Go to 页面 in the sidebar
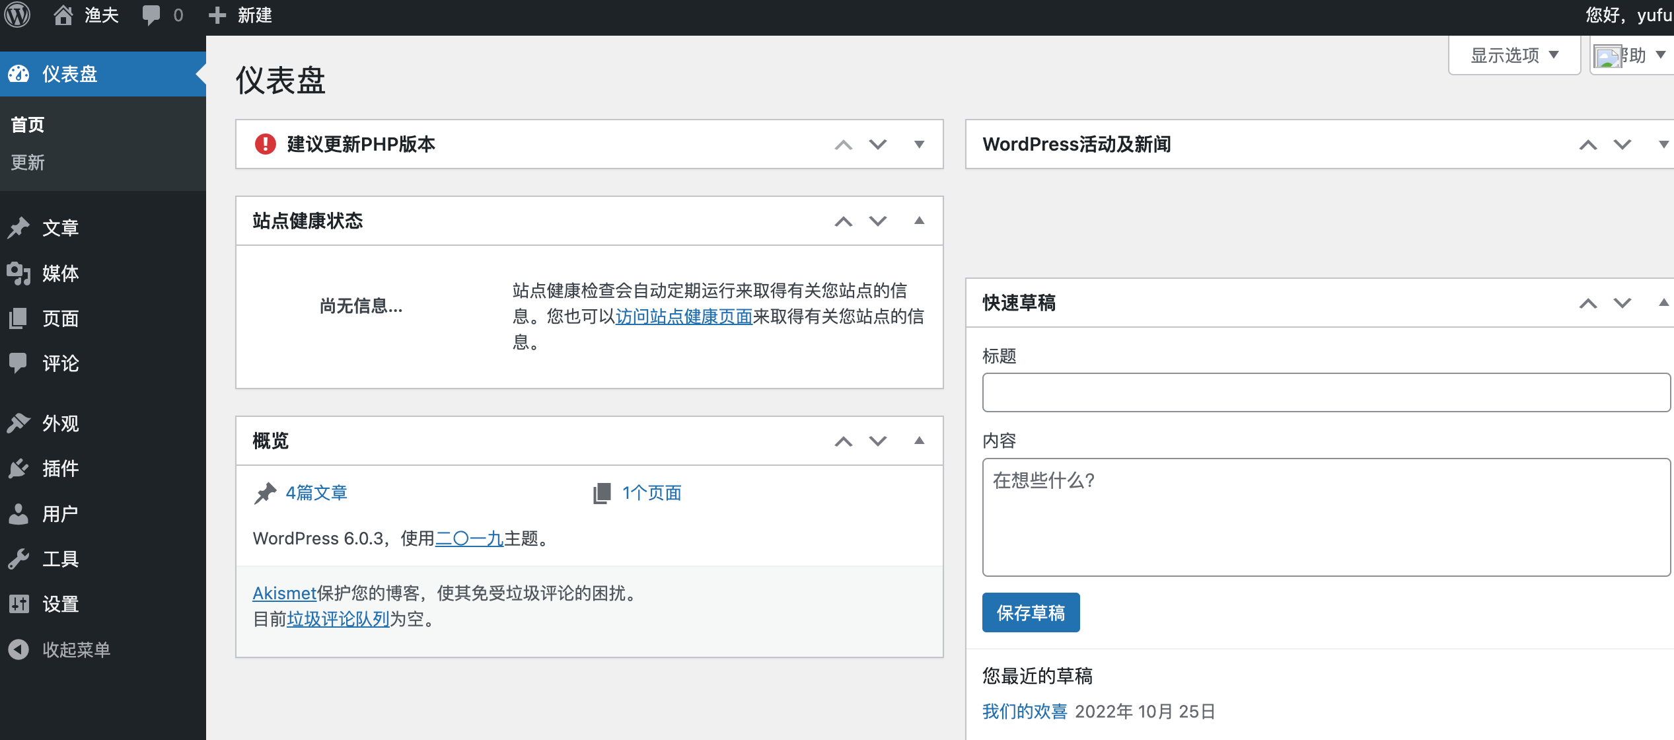 click(x=61, y=318)
